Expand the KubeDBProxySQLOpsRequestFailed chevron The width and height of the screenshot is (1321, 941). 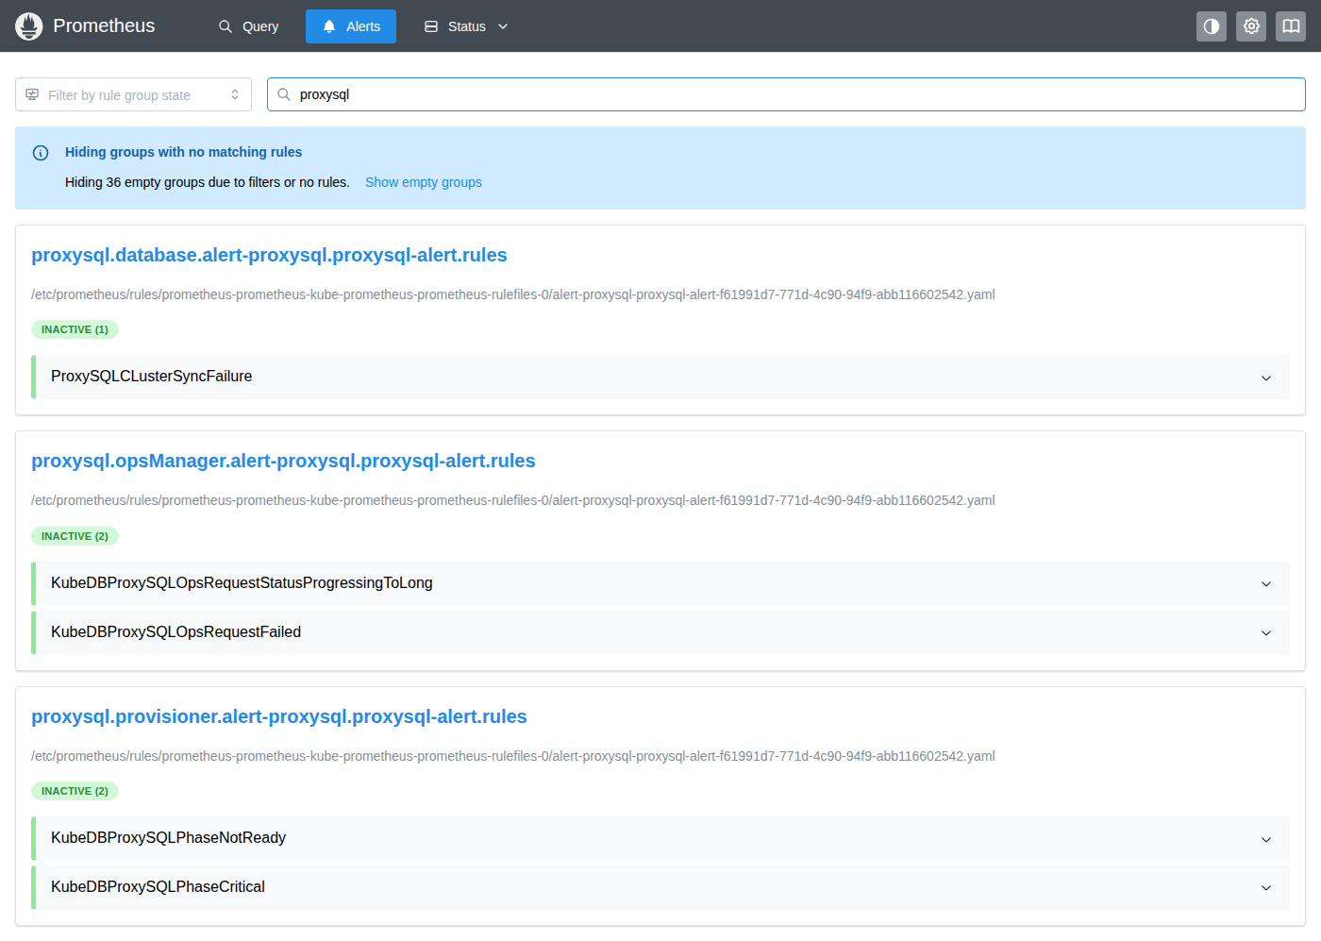pyautogui.click(x=1266, y=633)
